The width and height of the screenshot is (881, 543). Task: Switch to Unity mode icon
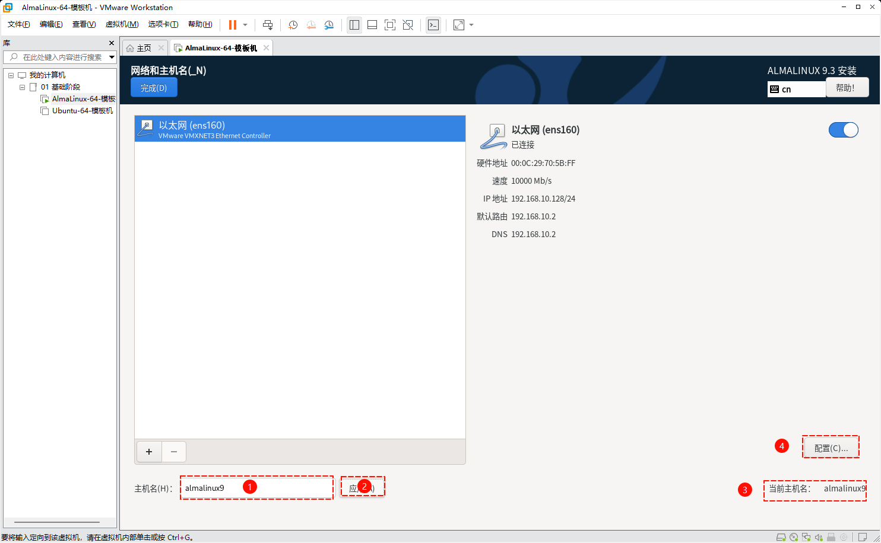coord(408,25)
